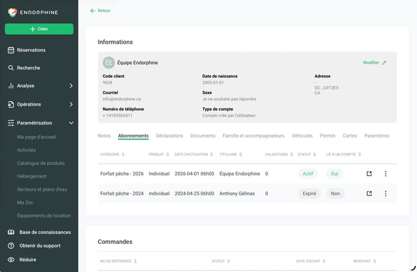Screen dimensions: 417x272
Task: Expand the Opérations menu chevron
Action: [x=71, y=104]
